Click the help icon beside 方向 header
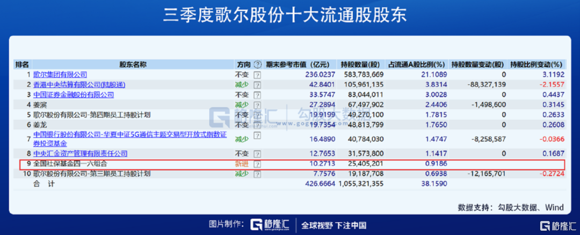This screenshot has width=580, height=235. pos(257,65)
